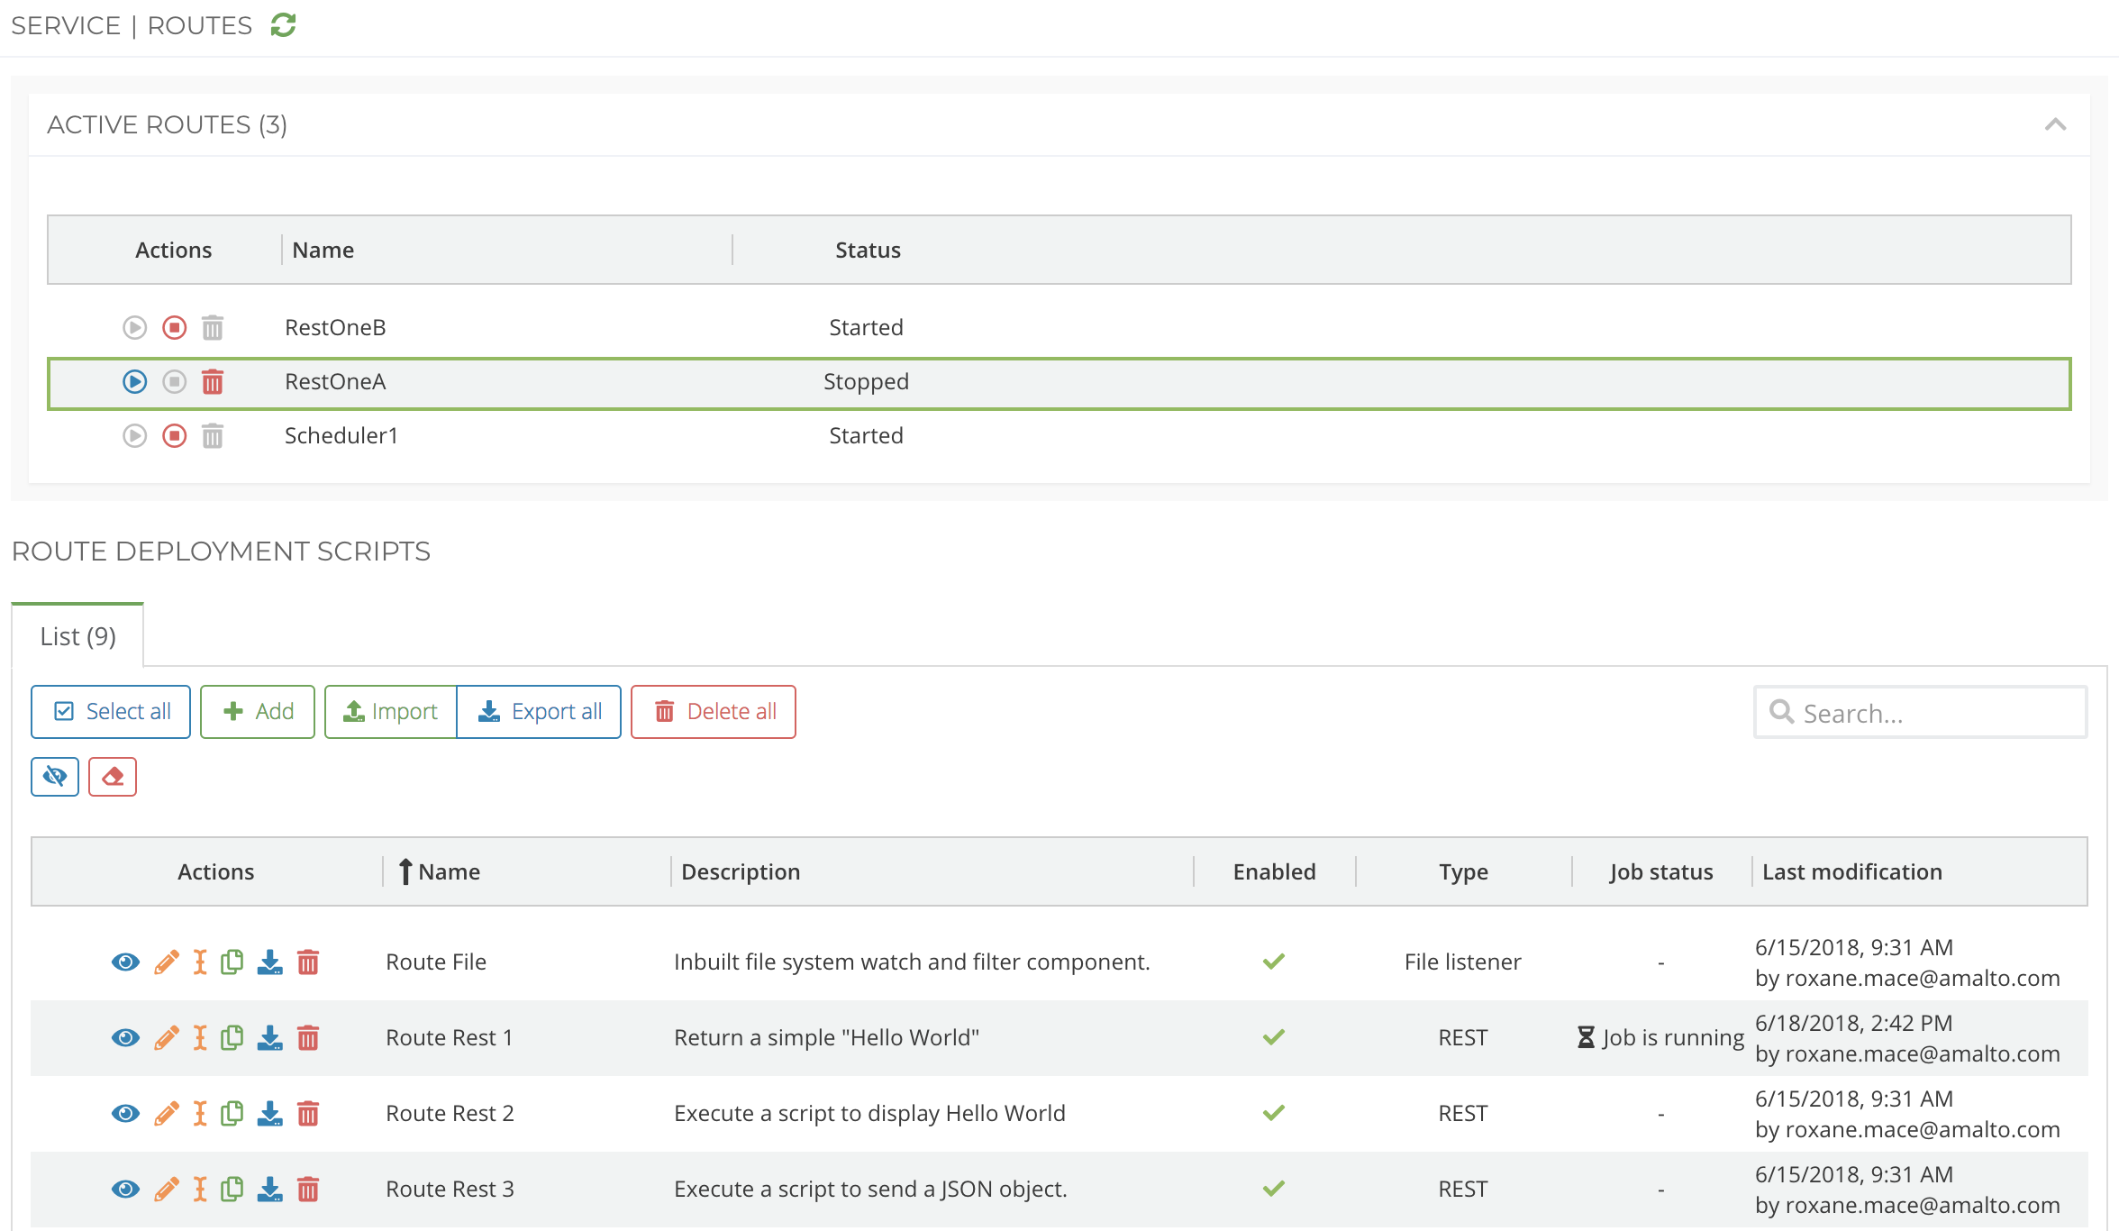Click the red eraser button

[x=113, y=777]
